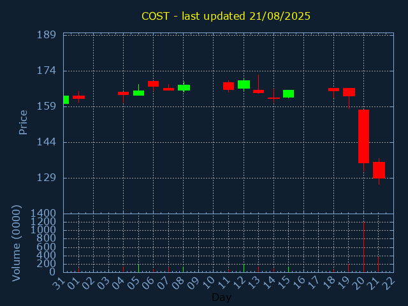Click the 400 volume tick label
Screen dimensions: 408x306
click(47, 256)
